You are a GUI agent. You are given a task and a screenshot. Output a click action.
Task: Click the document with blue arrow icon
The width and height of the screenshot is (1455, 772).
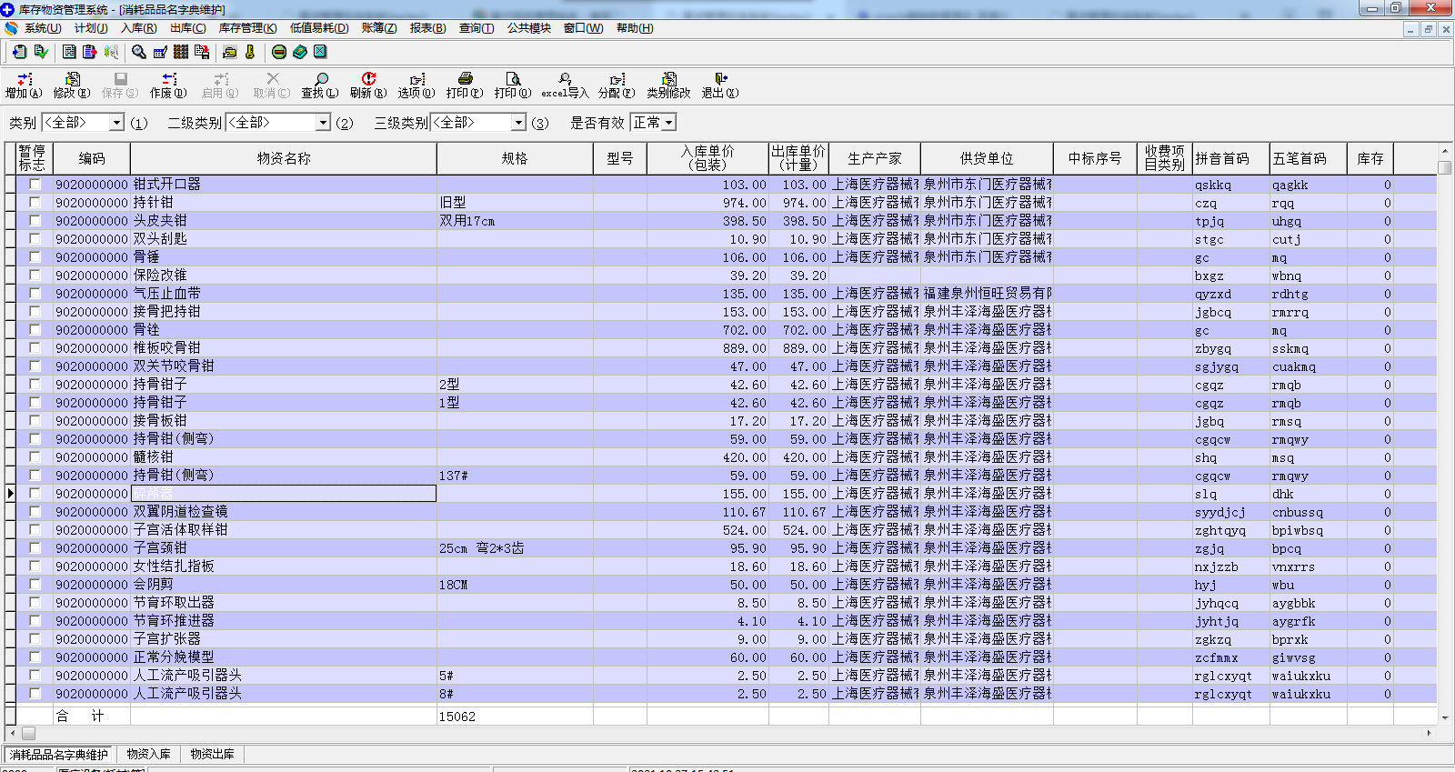pos(89,52)
